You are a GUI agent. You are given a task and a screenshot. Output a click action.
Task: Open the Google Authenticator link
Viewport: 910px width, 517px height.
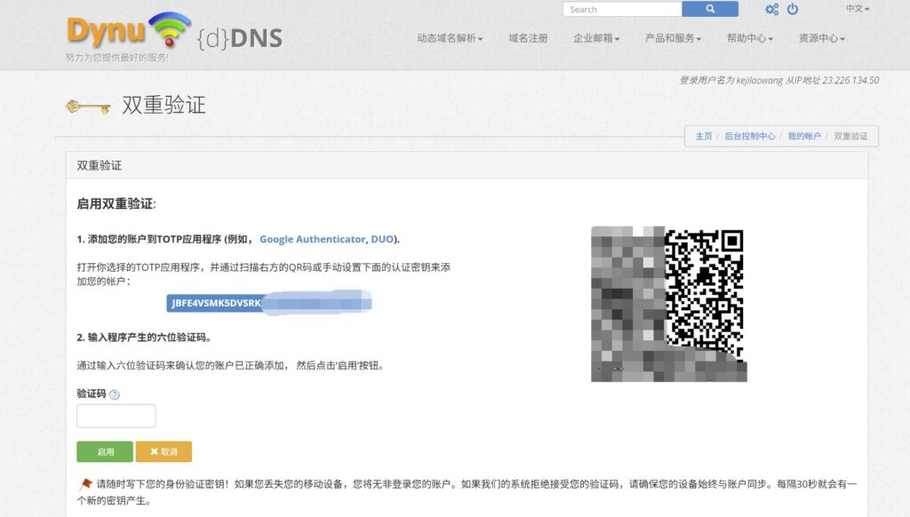pyautogui.click(x=311, y=239)
